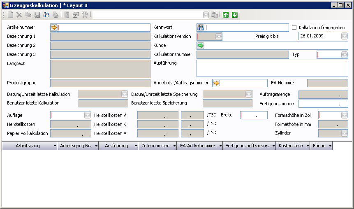
Task: Click the delete X toolbar icon
Action: point(19,15)
